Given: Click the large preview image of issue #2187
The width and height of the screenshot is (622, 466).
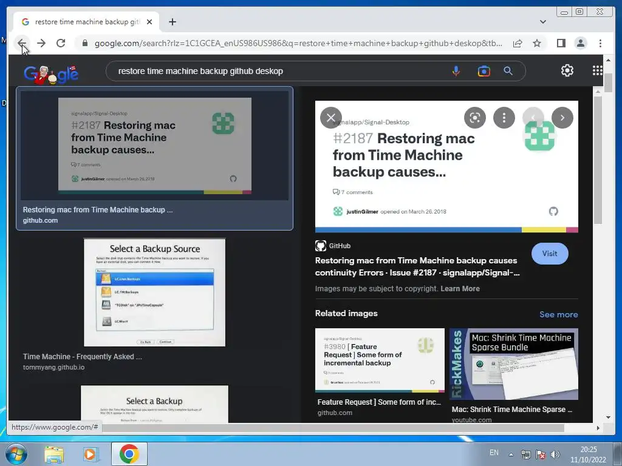Looking at the screenshot, I should [446, 166].
